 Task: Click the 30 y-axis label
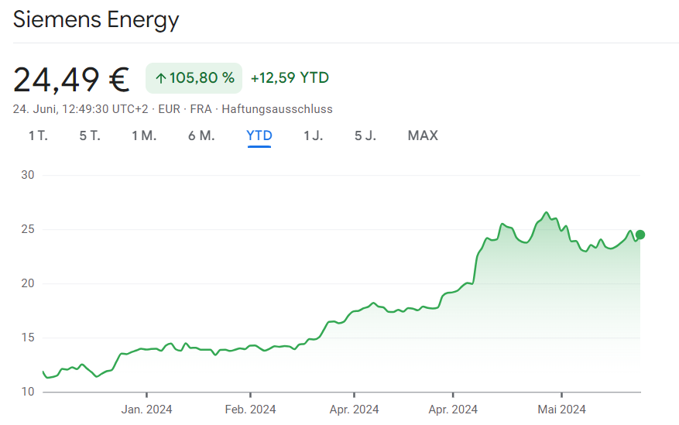(28, 175)
